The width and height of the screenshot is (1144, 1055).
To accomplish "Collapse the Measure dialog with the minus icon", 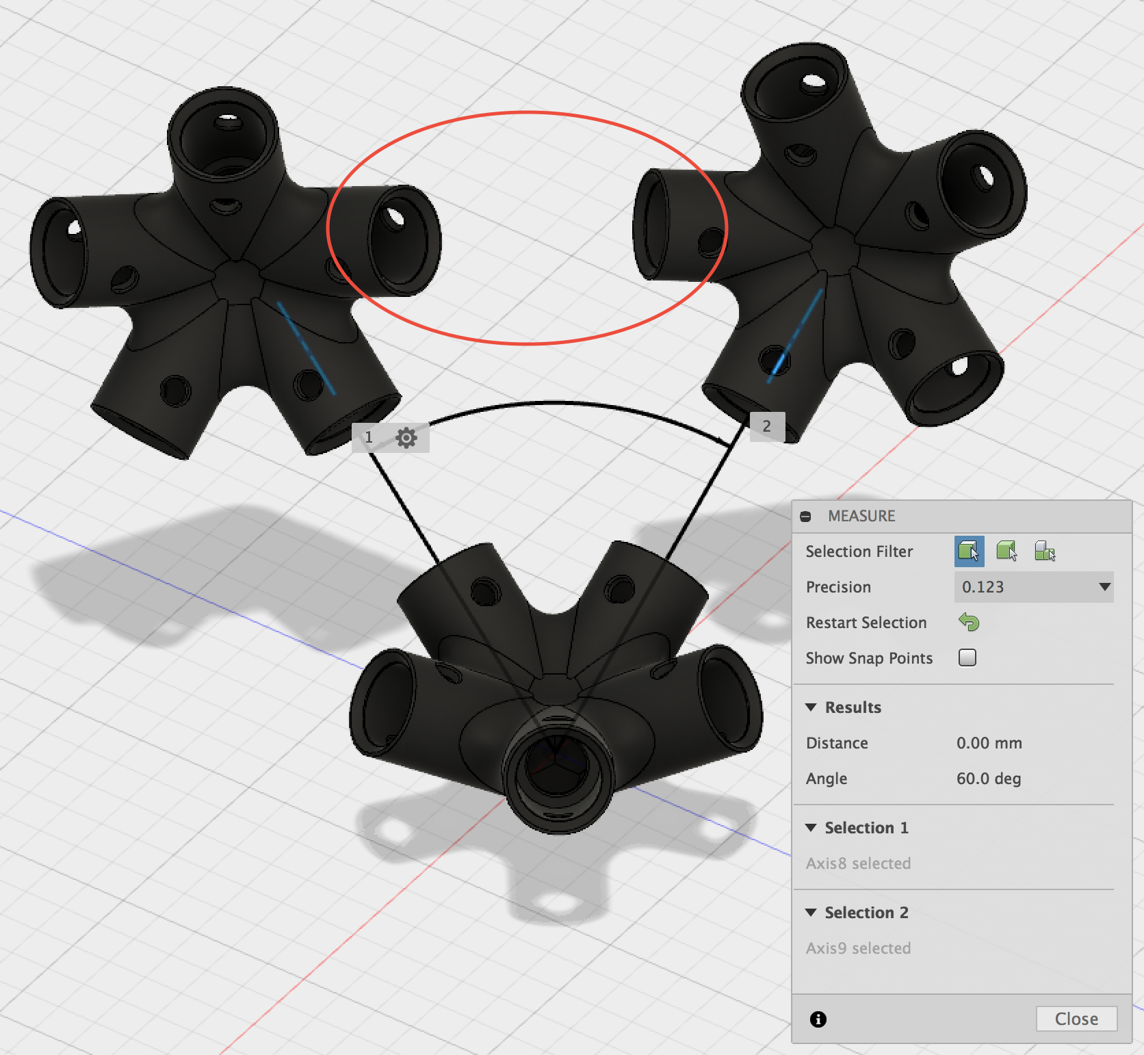I will click(x=806, y=517).
